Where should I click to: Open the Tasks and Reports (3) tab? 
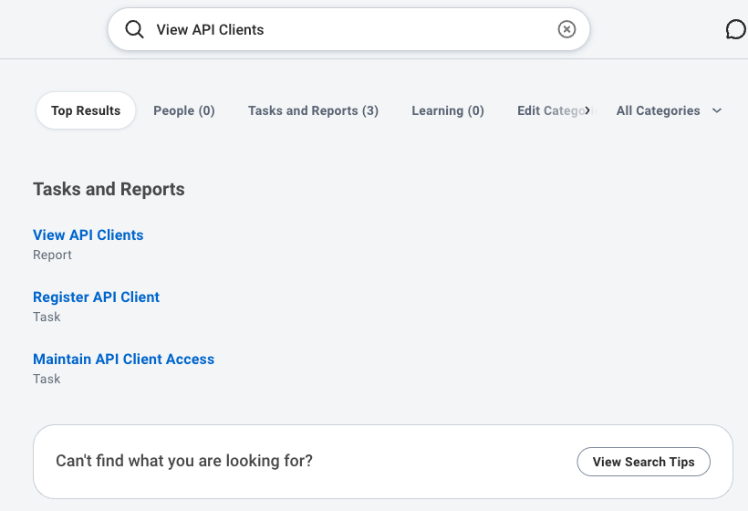(314, 110)
